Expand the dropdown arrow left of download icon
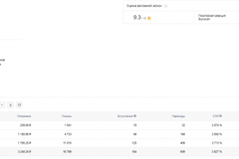 (2, 105)
